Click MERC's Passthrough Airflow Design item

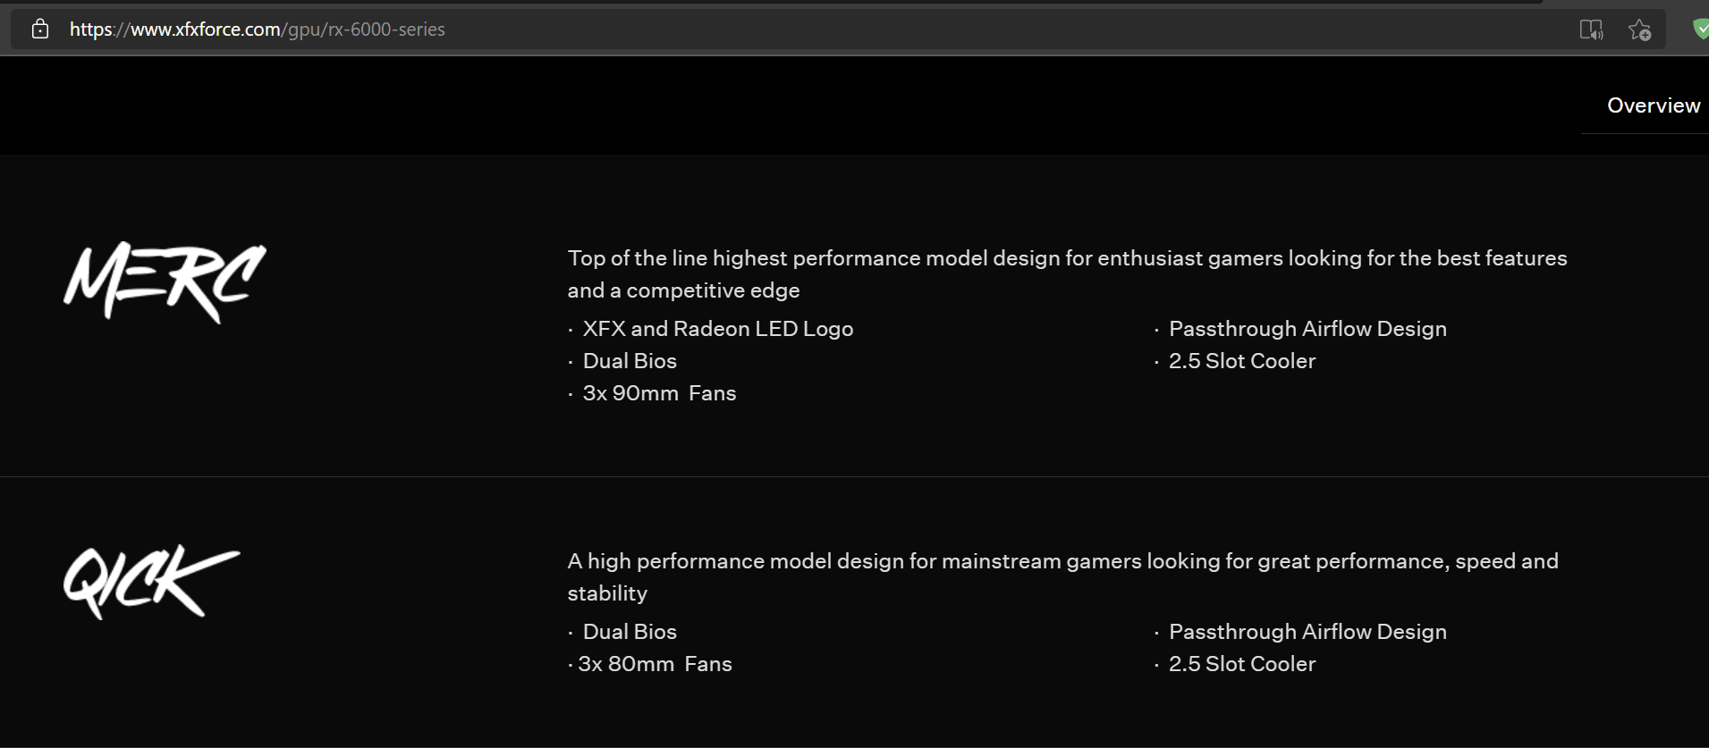(1307, 329)
